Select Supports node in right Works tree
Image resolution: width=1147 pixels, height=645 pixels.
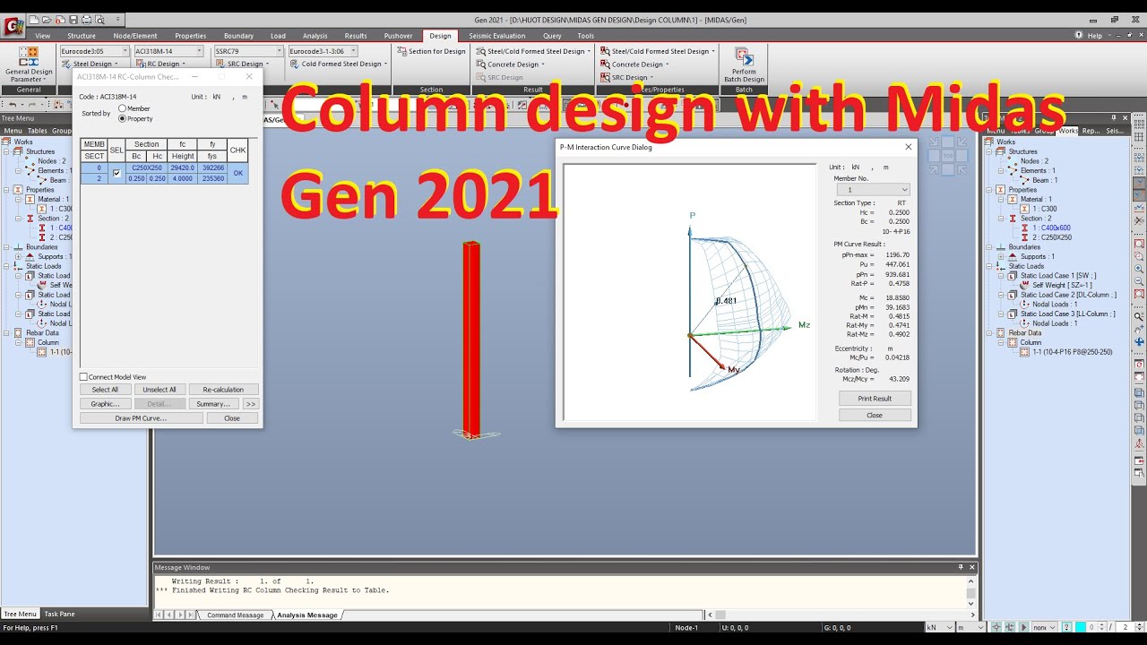1037,256
